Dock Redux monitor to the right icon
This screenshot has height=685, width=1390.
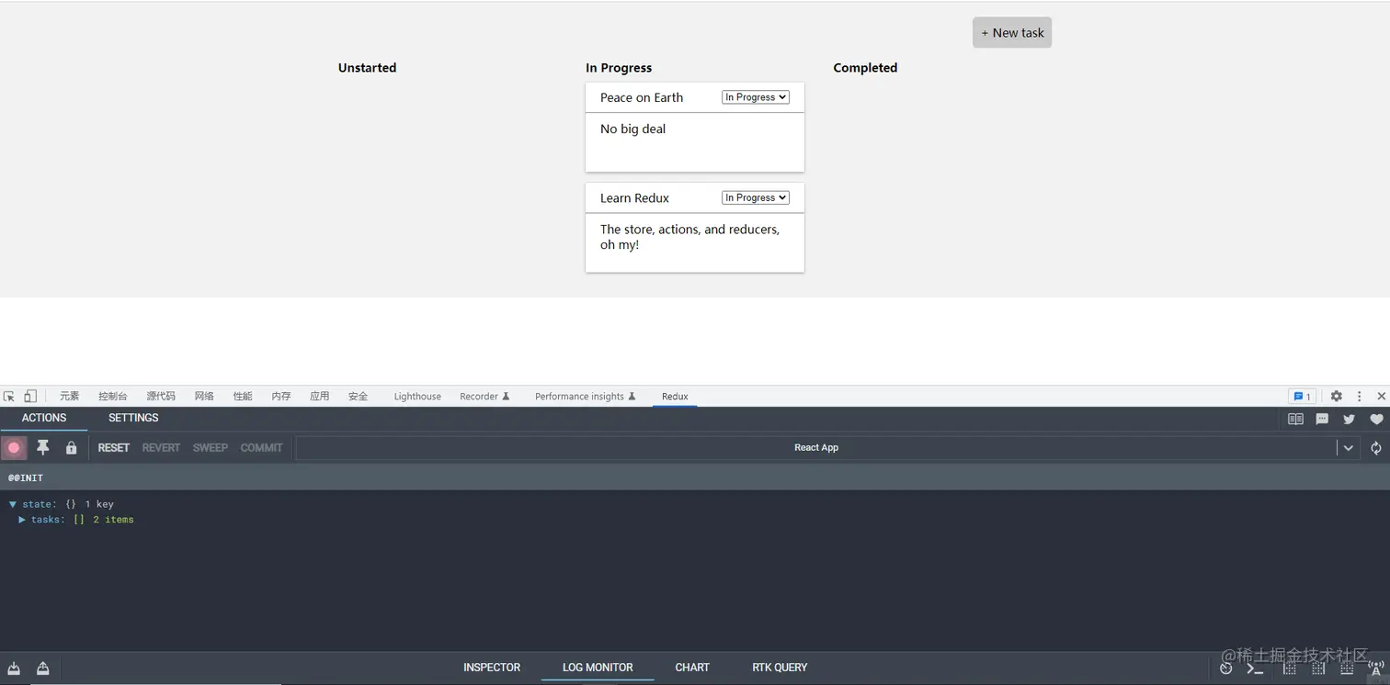pos(1318,668)
